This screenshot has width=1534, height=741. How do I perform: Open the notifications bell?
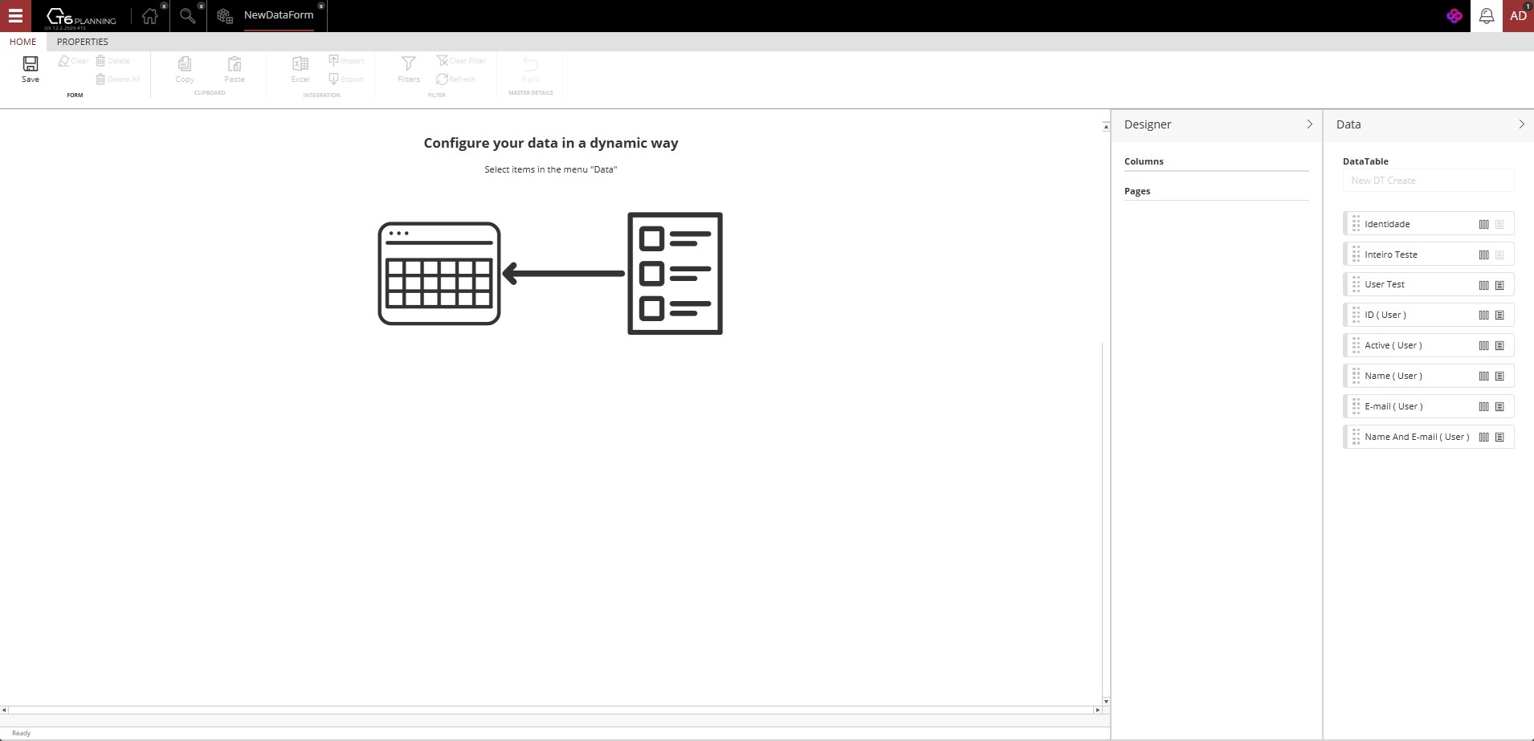point(1486,16)
